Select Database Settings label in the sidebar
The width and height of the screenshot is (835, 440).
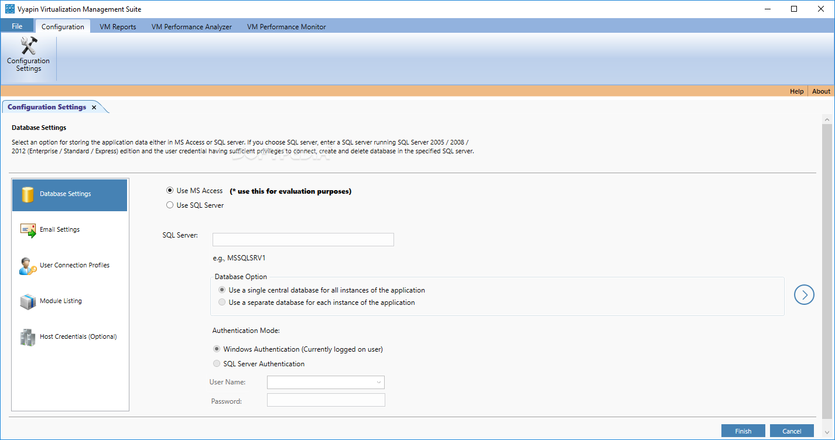[x=66, y=194]
